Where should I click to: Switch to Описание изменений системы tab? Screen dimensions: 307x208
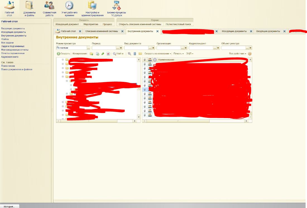point(102,31)
